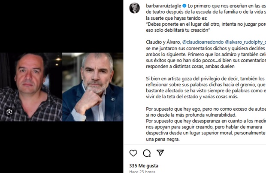
Task: Click the lens search icon on the photo
Action: click(x=9, y=112)
